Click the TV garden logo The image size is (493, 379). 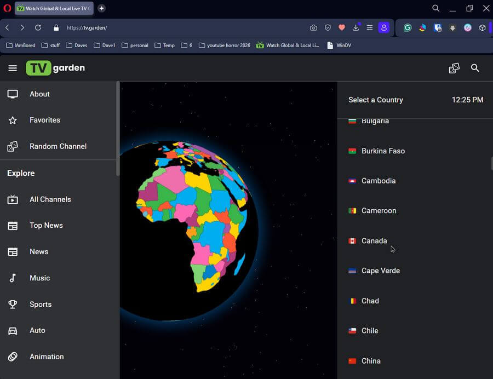point(55,68)
